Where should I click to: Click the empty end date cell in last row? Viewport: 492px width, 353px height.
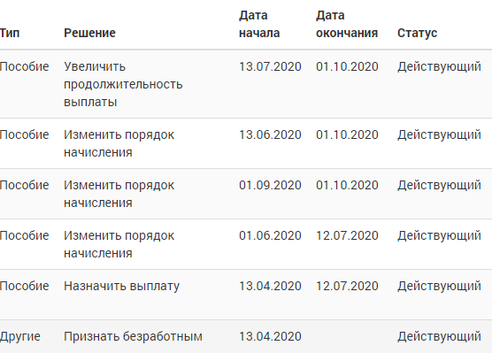347,337
